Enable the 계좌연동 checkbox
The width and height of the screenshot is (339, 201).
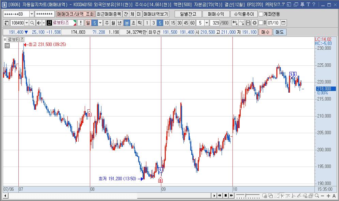(x=261, y=14)
